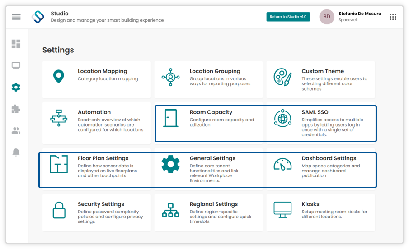This screenshot has width=409, height=249.
Task: Open Floor Plan Settings title
Action: [x=103, y=158]
